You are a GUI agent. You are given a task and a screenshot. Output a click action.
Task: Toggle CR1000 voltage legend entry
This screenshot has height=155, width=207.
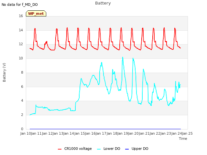[75, 149]
